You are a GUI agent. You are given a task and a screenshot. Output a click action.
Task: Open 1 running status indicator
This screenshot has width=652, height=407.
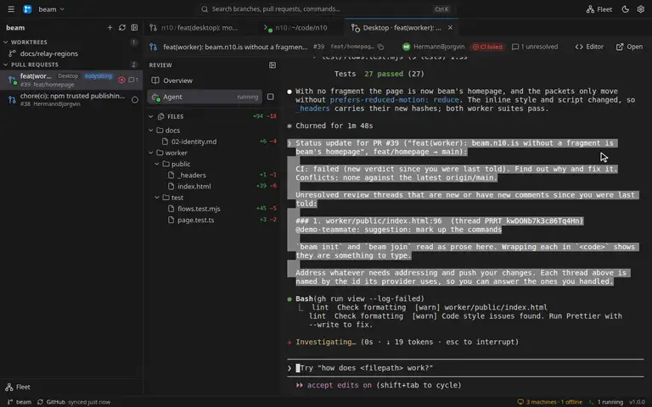pos(605,402)
